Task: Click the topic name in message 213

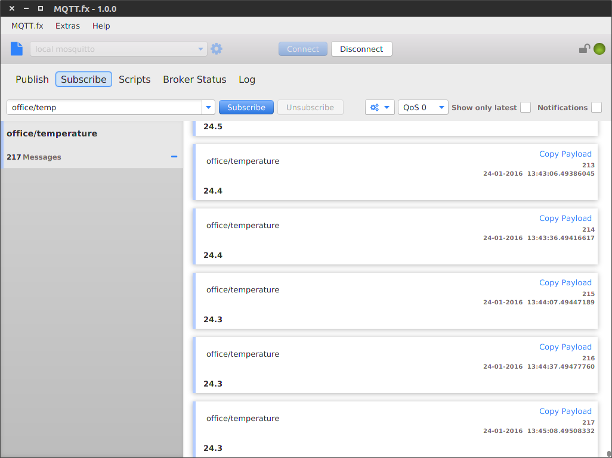Action: 243,161
